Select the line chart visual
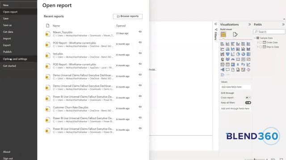The width and height of the screenshot is (286, 160). tap(223, 49)
